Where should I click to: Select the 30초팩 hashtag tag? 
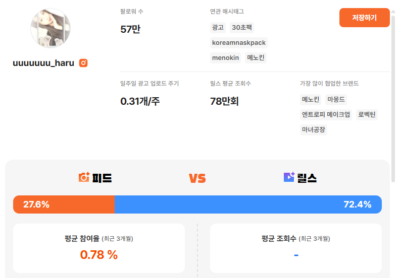(x=241, y=28)
